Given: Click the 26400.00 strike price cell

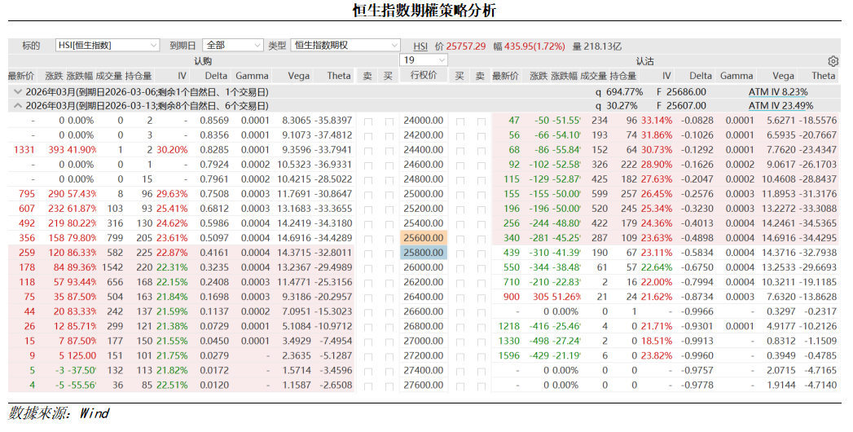Looking at the screenshot, I should (424, 297).
